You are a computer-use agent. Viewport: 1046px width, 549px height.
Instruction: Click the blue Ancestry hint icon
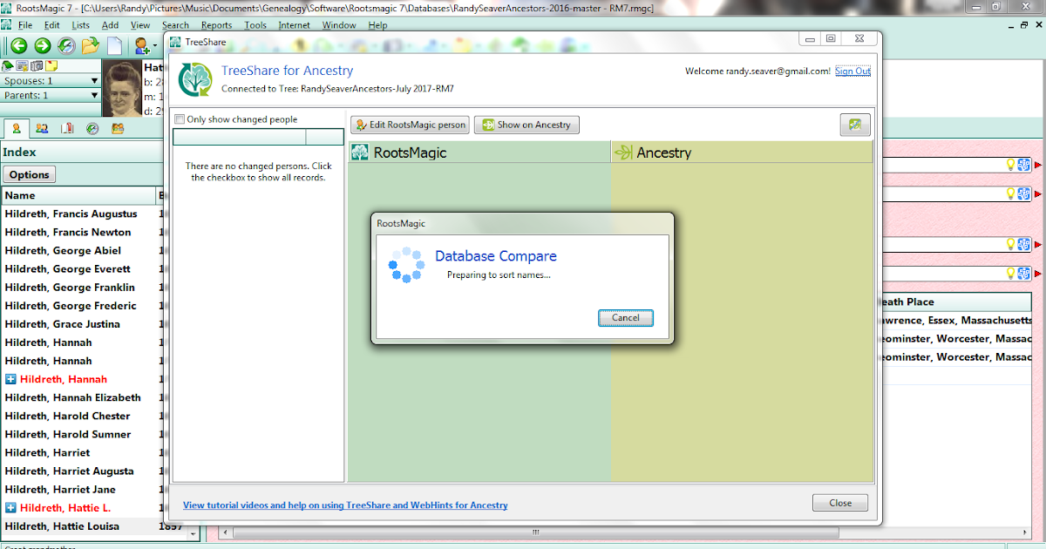[x=1022, y=166]
